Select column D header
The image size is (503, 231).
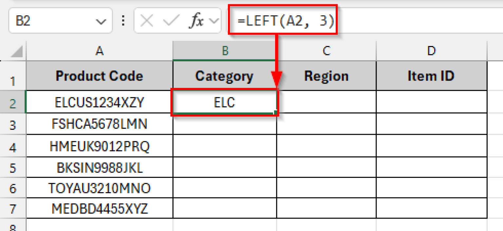pyautogui.click(x=431, y=51)
